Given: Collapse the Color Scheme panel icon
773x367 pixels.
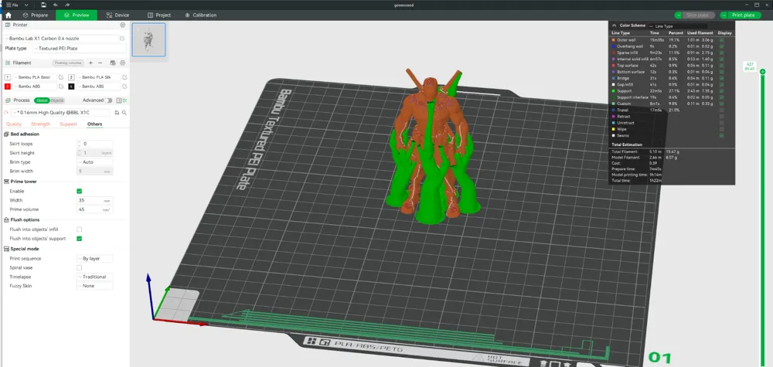Looking at the screenshot, I should click(615, 25).
